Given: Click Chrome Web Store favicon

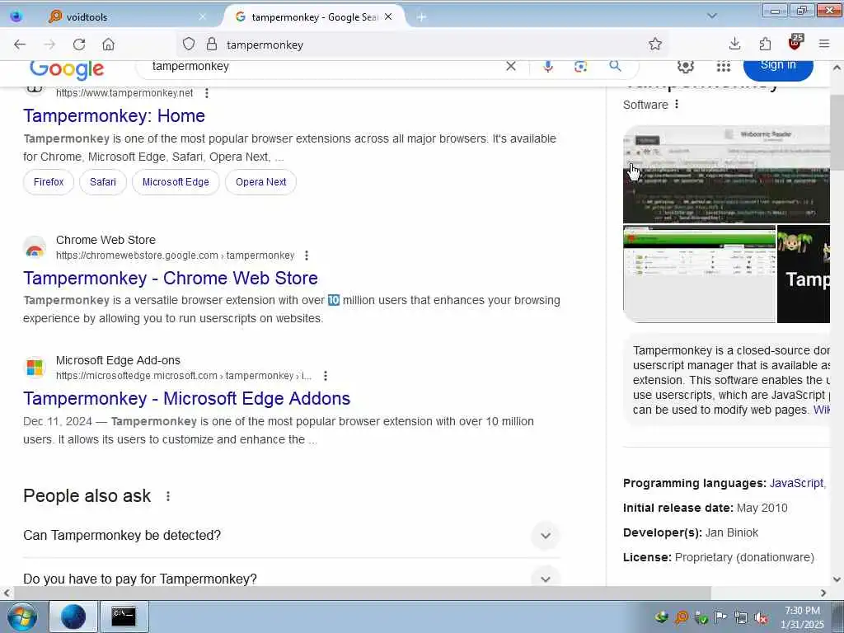Looking at the screenshot, I should point(35,248).
